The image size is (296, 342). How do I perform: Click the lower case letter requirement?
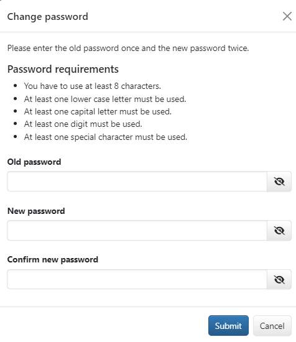[105, 99]
